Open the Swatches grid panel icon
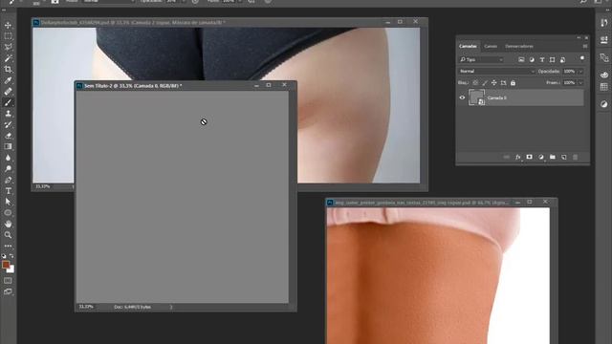612x344 pixels. 603,87
